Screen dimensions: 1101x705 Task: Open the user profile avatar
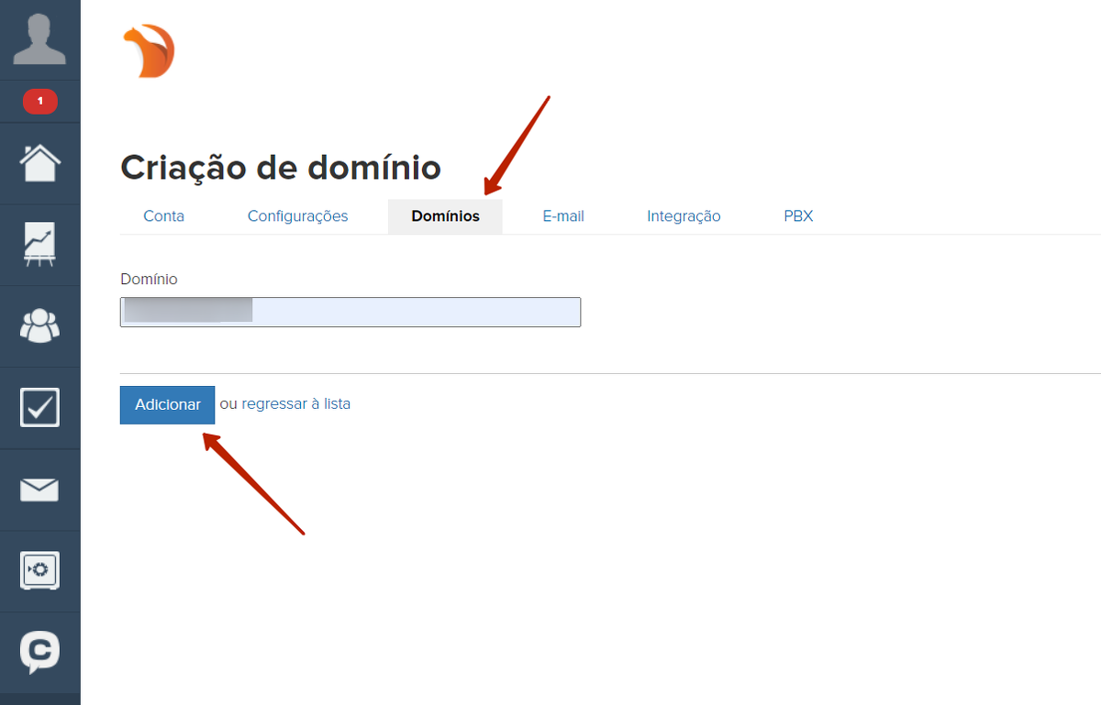click(x=39, y=39)
